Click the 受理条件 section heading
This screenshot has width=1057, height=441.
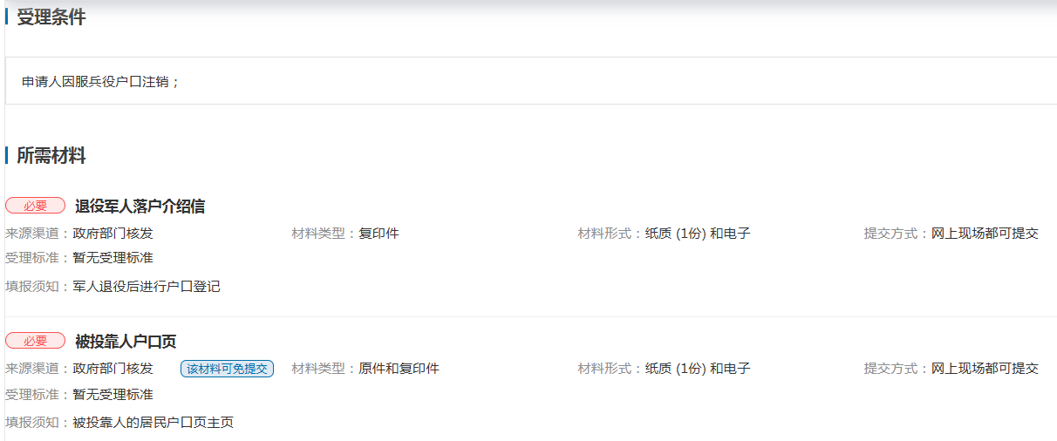51,17
